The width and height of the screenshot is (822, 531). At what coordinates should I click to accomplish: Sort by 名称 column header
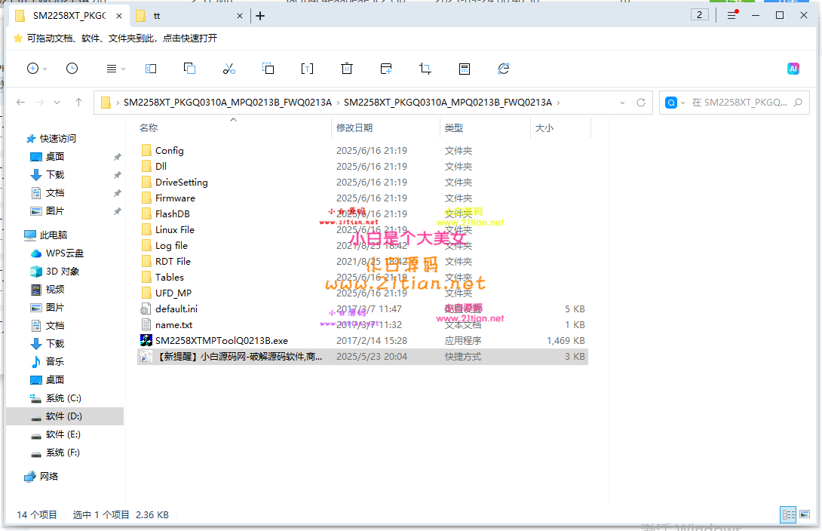click(x=149, y=128)
